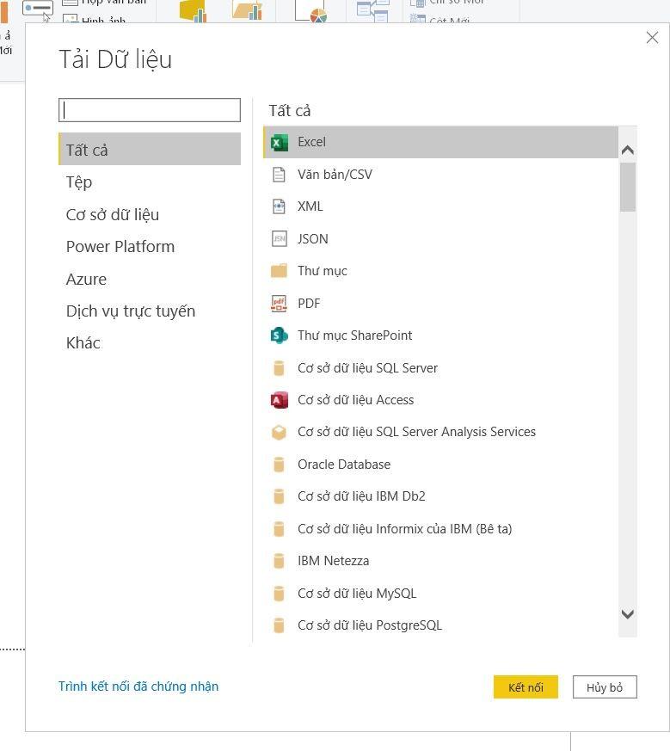Select the Thư mục folder icon
This screenshot has width=670, height=751.
click(x=279, y=271)
